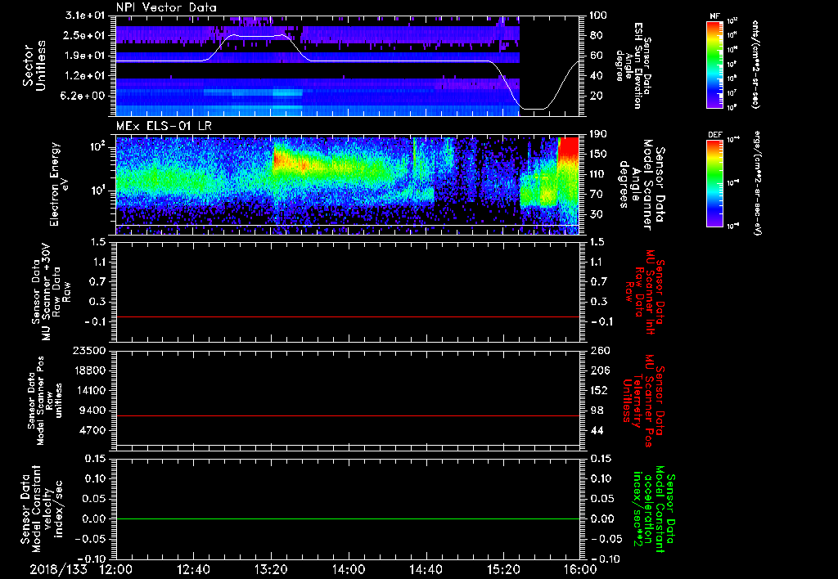
Task: Click the 100 degree sun elevation tick
Action: 598,16
